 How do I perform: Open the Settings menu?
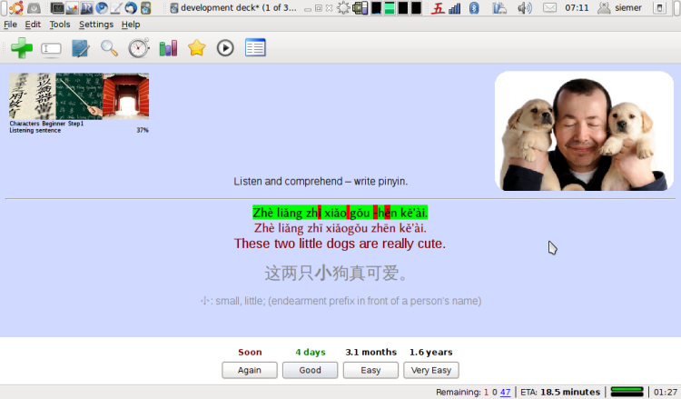96,25
